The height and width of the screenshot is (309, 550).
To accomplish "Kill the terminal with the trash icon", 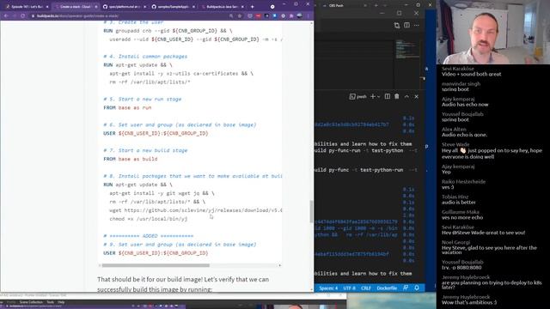I will (x=397, y=96).
